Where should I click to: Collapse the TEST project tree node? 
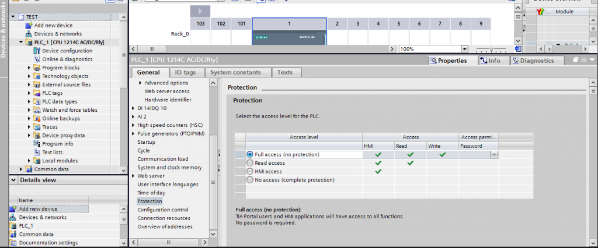13,17
